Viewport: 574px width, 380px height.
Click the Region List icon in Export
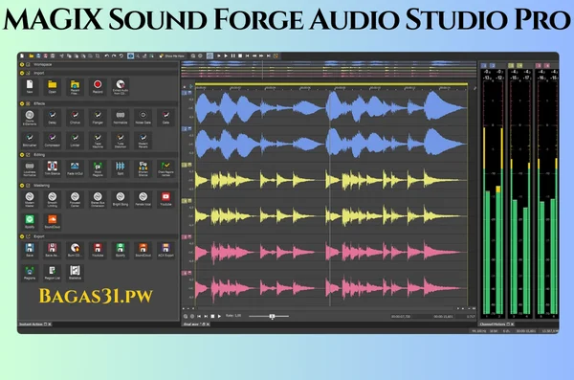53,273
